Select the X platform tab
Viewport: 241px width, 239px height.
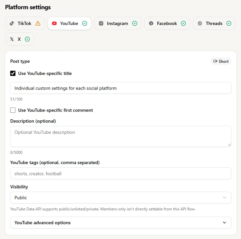pyautogui.click(x=19, y=39)
